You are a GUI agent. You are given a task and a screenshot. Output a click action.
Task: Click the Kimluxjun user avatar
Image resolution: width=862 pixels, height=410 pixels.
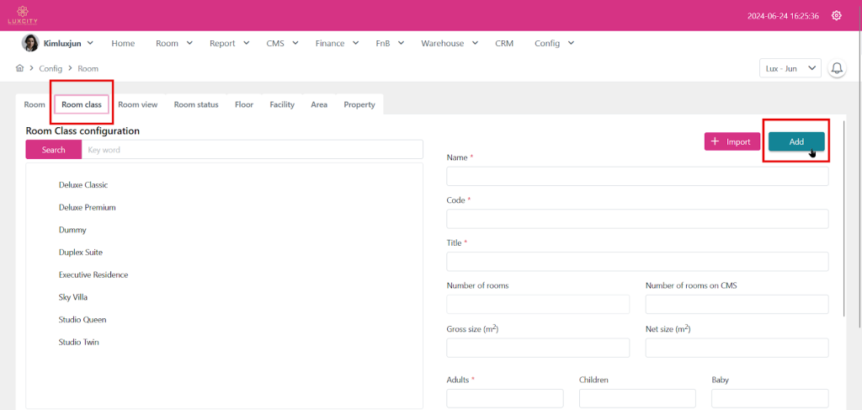[x=30, y=43]
